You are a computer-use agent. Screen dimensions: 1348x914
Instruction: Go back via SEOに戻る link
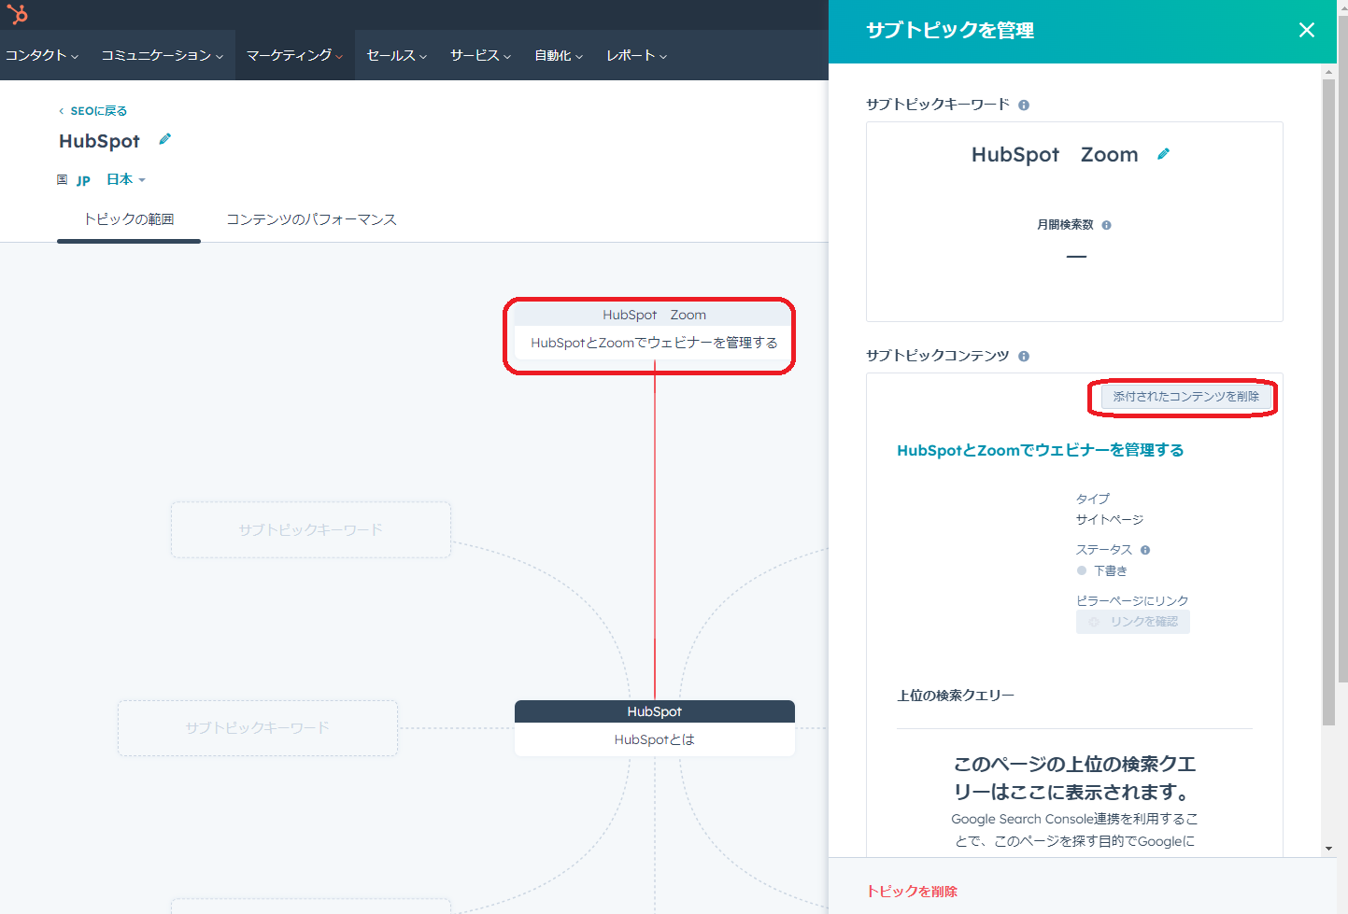pyautogui.click(x=99, y=111)
